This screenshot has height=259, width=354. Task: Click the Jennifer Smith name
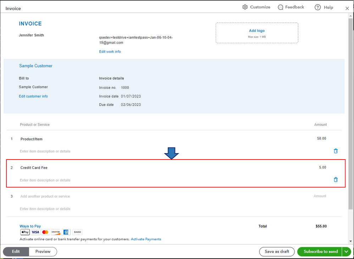(31, 35)
